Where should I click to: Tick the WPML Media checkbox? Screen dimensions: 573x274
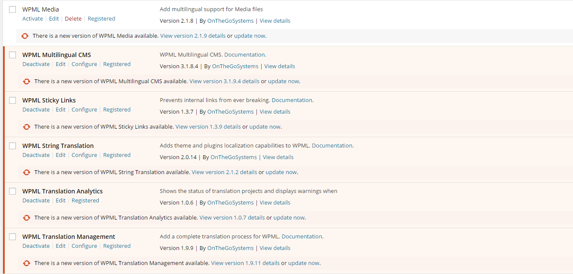click(x=12, y=9)
